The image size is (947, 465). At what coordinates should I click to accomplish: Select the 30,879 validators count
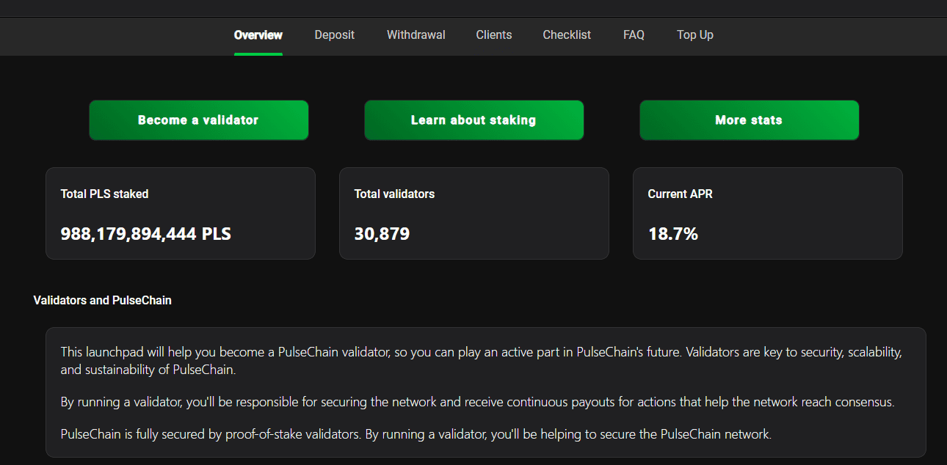tap(382, 234)
